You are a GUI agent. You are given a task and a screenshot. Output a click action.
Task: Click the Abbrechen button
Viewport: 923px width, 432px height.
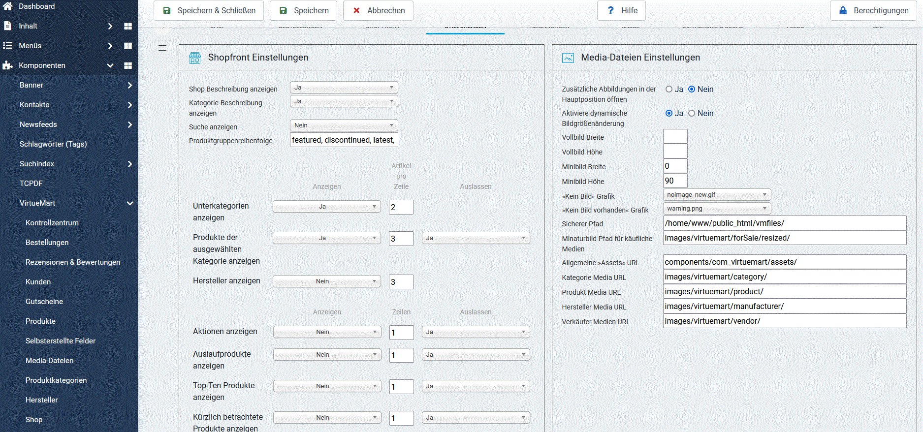378,10
